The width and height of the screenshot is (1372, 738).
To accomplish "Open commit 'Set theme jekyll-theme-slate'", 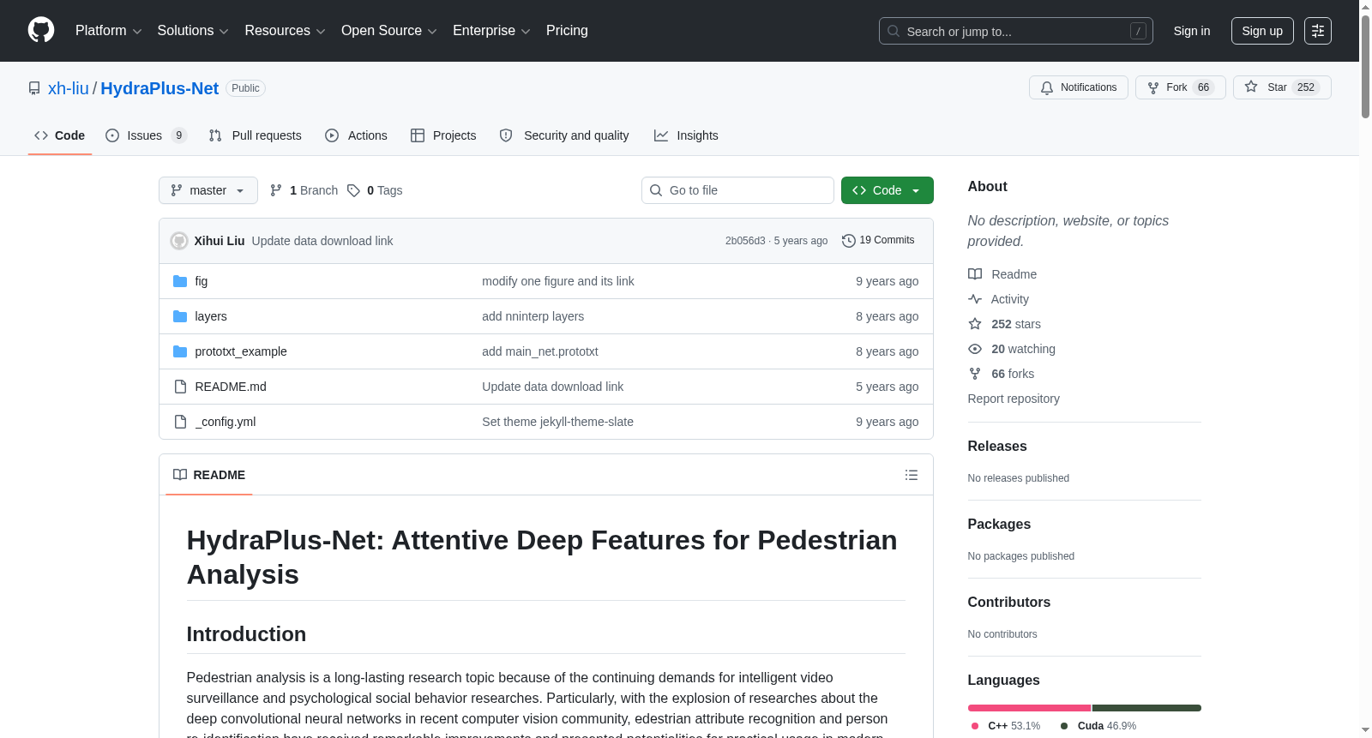I will [x=558, y=422].
